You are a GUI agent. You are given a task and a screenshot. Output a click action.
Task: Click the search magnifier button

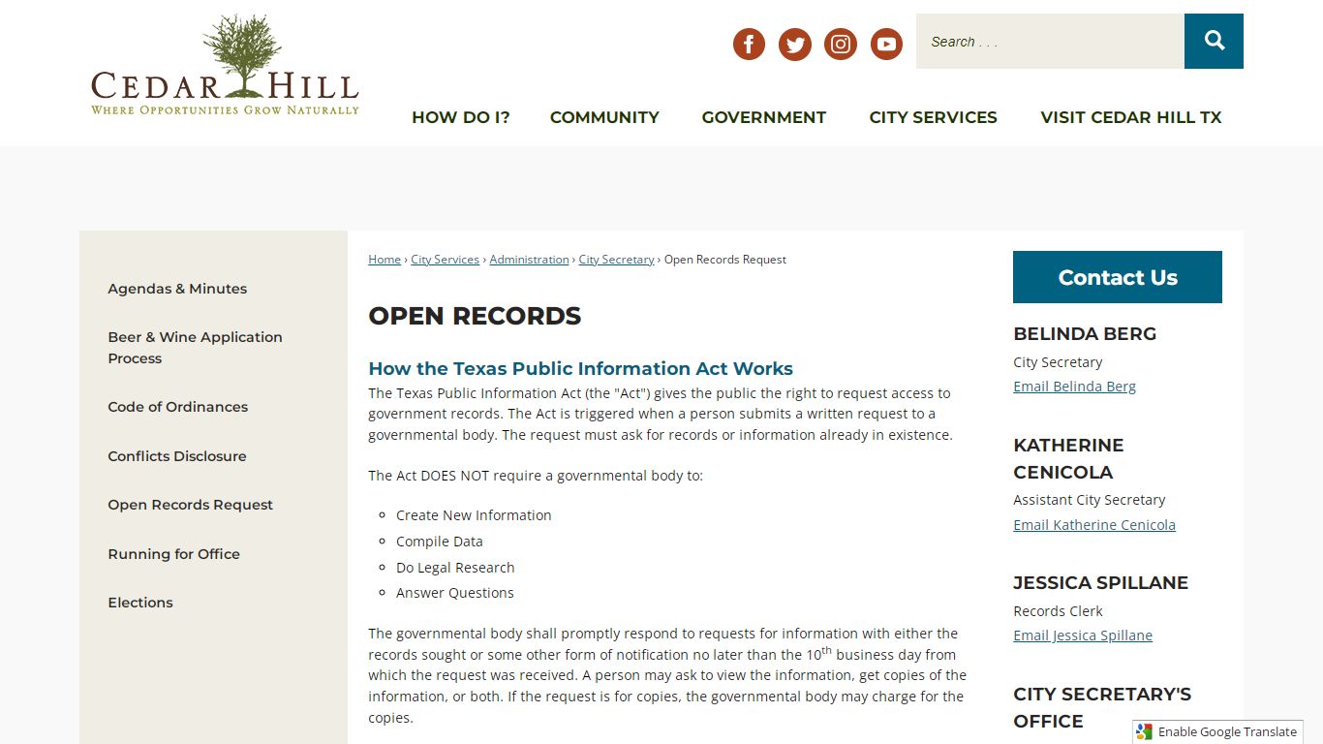coord(1214,41)
